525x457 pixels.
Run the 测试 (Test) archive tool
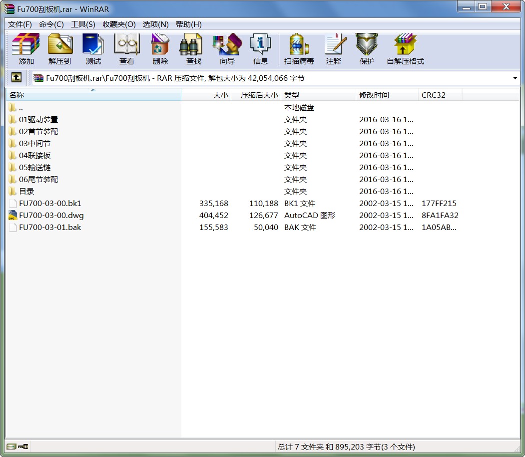[x=93, y=49]
